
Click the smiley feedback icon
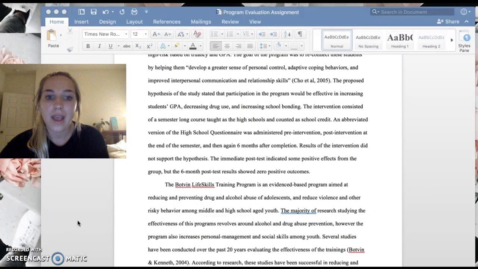pyautogui.click(x=464, y=12)
